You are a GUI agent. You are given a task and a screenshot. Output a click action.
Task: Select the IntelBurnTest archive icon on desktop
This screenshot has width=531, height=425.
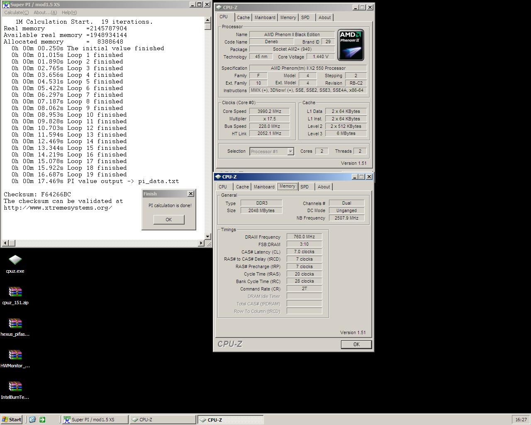15,386
